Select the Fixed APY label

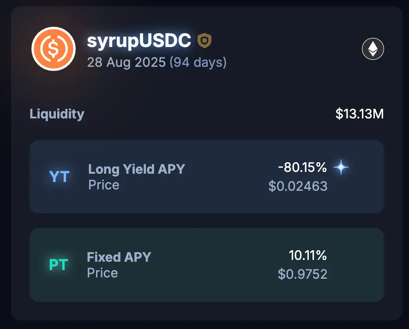point(119,257)
